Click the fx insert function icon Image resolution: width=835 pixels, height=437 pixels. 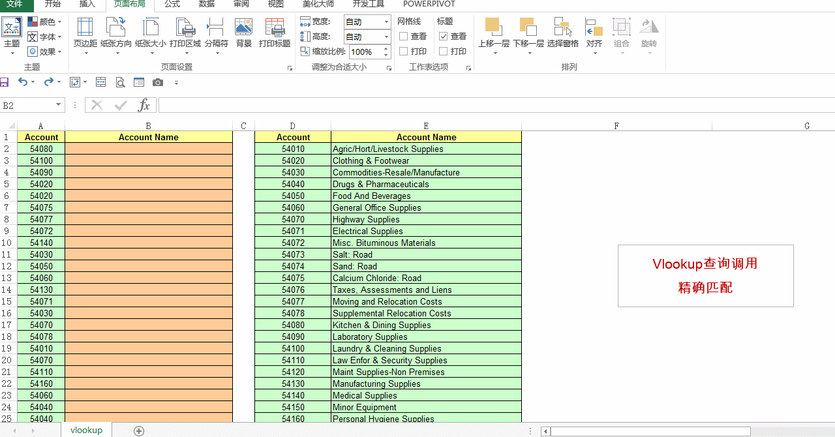coord(144,105)
